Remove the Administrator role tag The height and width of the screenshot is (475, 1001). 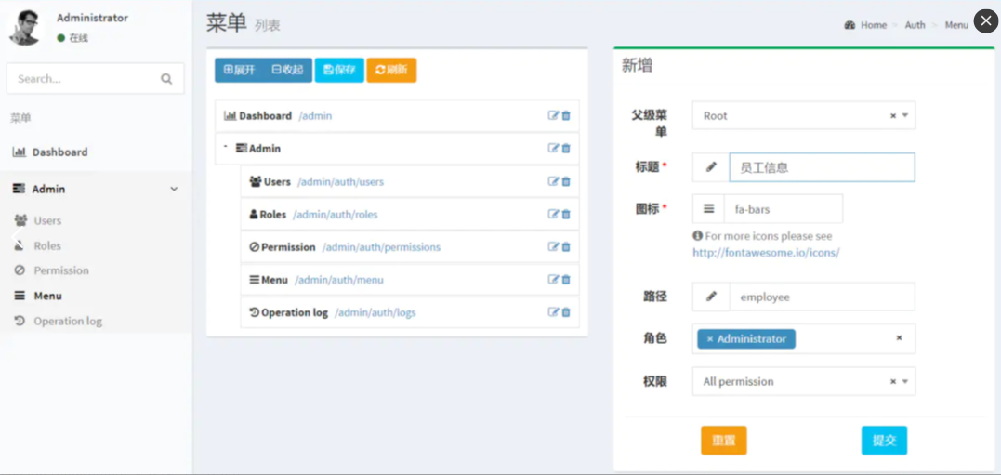(x=710, y=339)
